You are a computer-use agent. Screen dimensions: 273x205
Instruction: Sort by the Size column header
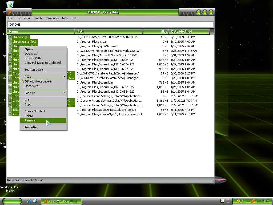point(156,31)
